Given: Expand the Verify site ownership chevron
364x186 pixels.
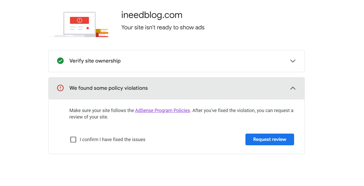Looking at the screenshot, I should point(293,61).
